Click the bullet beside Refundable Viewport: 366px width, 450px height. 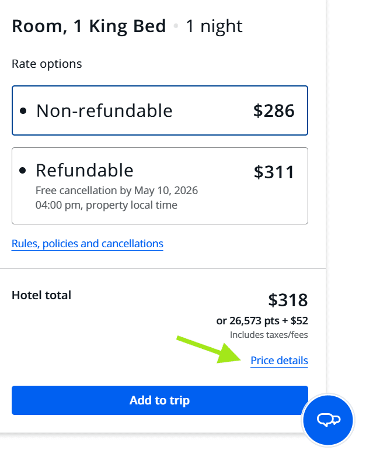pyautogui.click(x=23, y=171)
